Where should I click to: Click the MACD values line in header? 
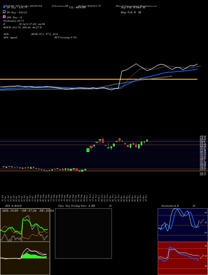pos(22,27)
